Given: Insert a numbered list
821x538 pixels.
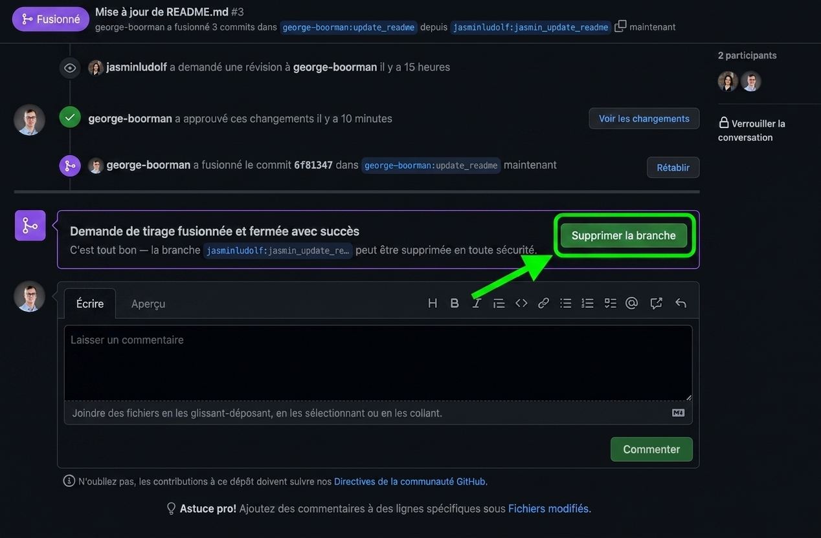Looking at the screenshot, I should 587,303.
